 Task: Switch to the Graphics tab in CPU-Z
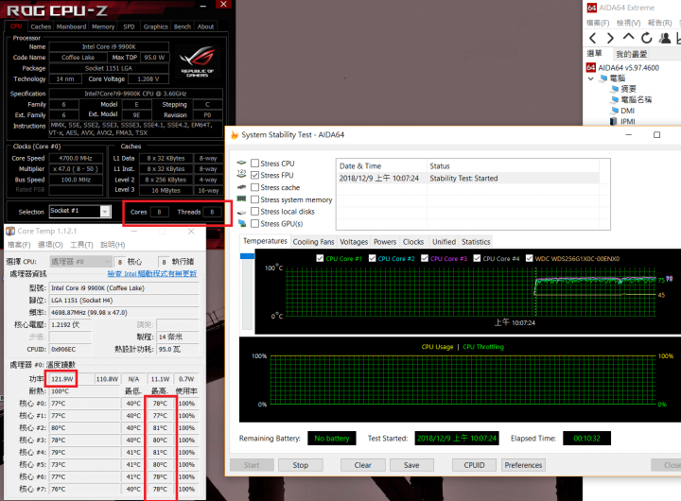pos(155,26)
